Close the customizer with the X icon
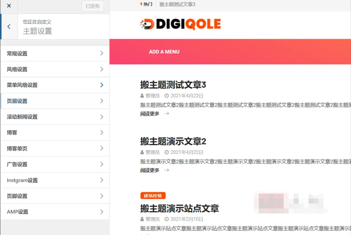 [x=9, y=6]
